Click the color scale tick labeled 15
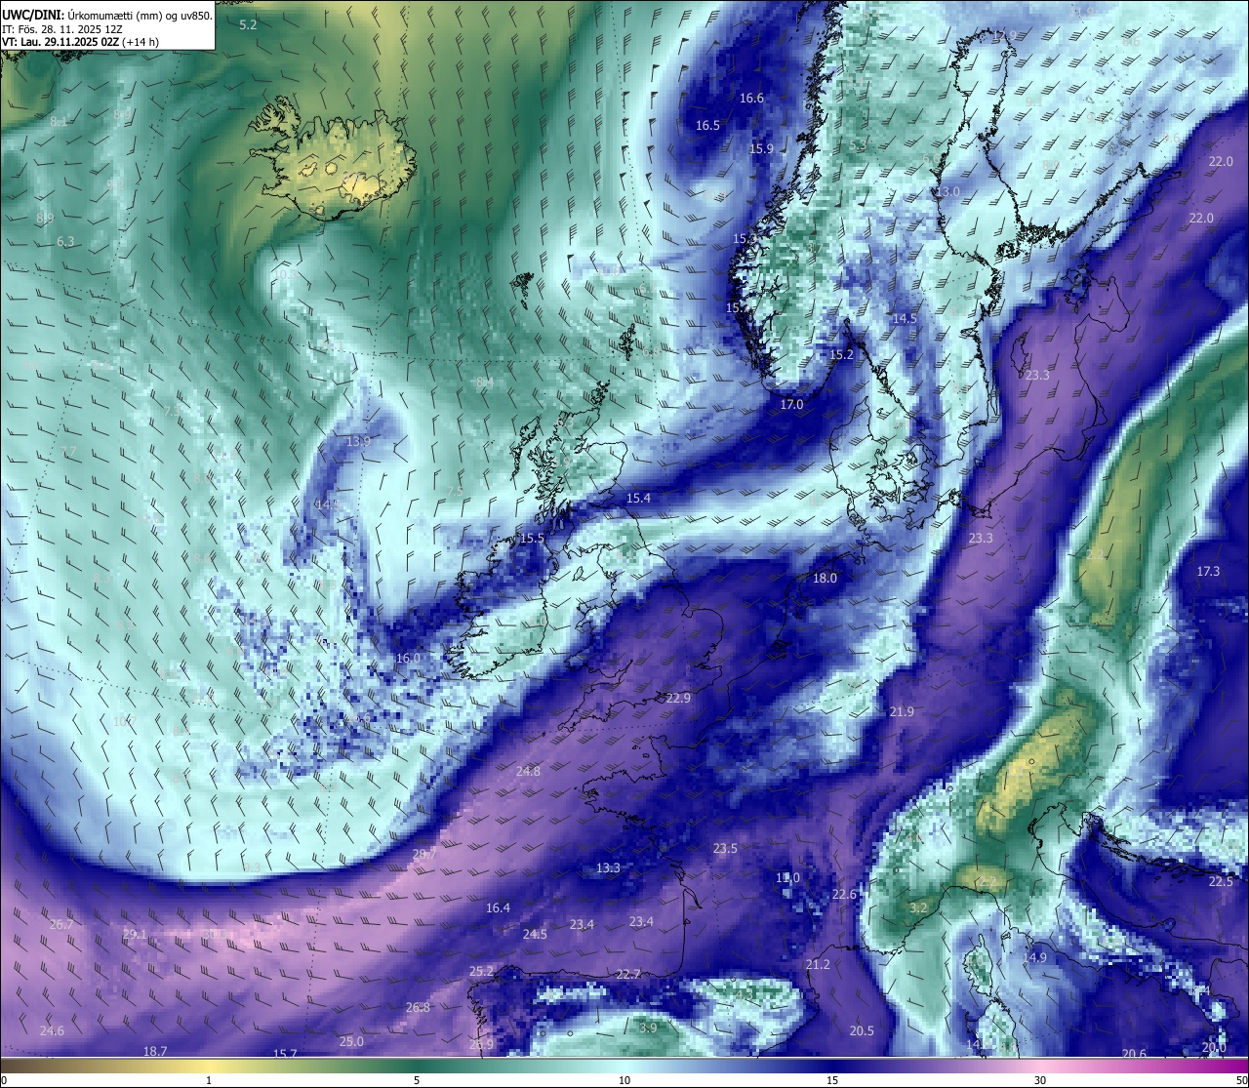The width and height of the screenshot is (1249, 1088). (x=832, y=1079)
